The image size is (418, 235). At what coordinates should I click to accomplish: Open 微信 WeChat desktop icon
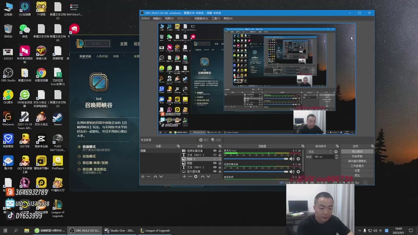(x=25, y=31)
